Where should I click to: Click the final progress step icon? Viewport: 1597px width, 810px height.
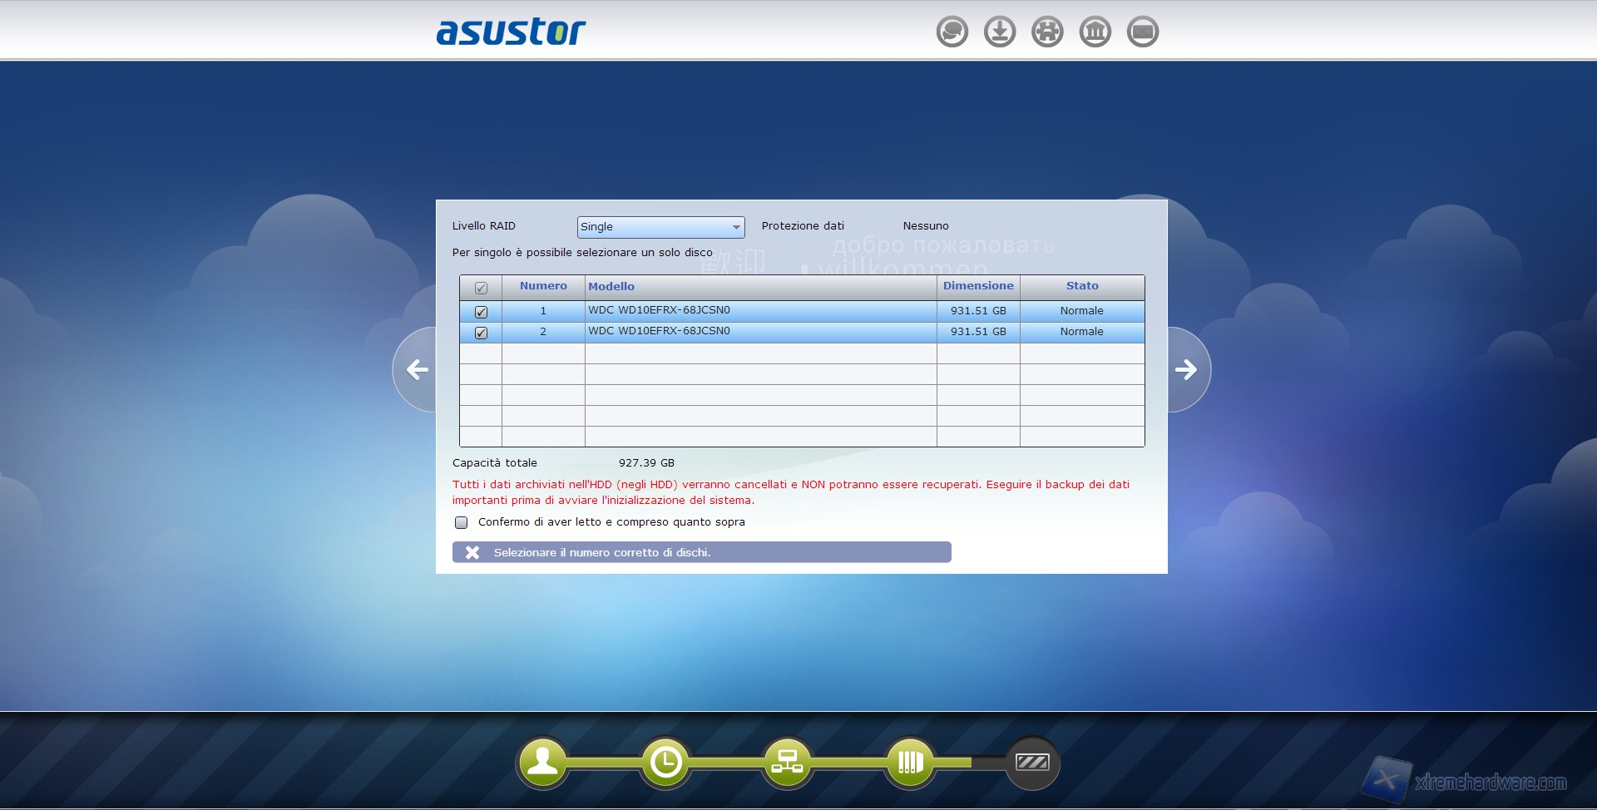(1032, 762)
